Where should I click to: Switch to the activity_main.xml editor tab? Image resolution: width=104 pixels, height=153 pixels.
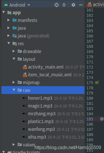[x=95, y=5]
